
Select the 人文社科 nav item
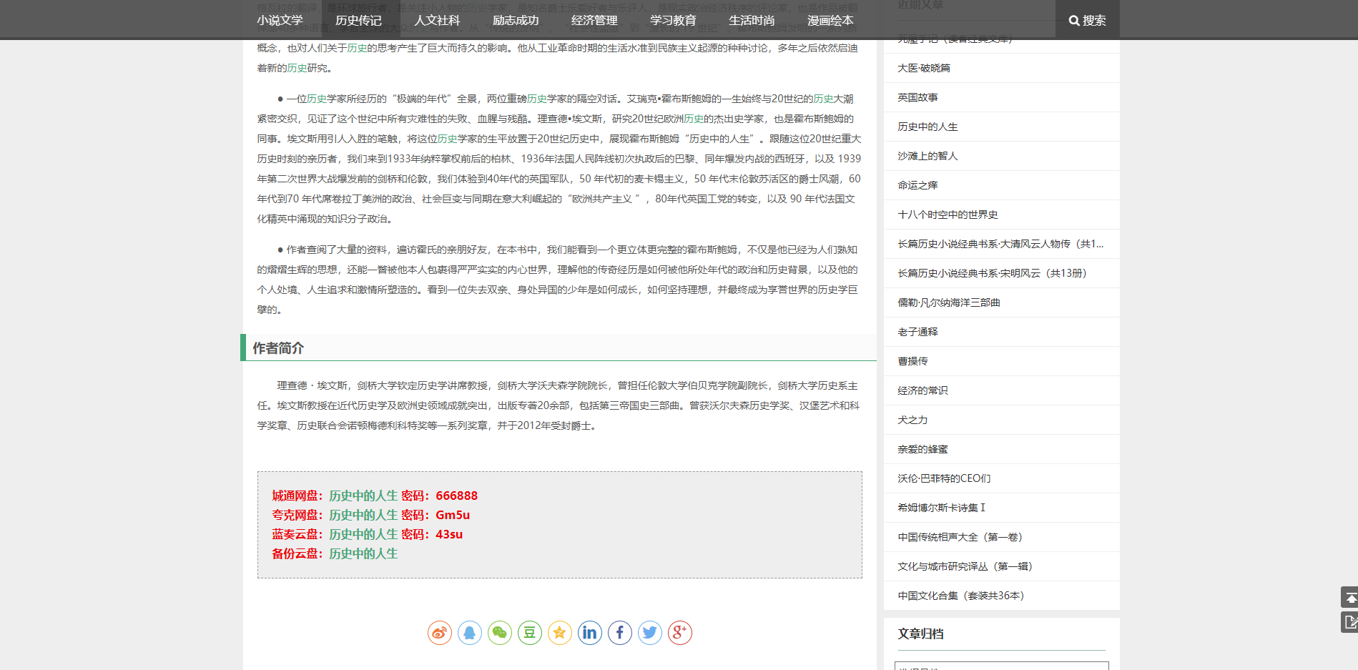[437, 20]
